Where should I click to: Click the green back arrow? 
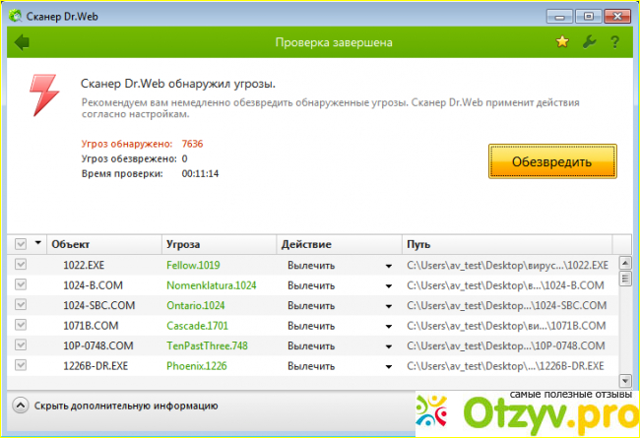23,42
